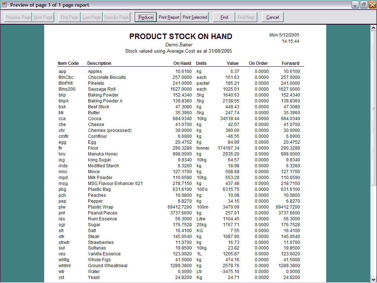
Task: Select the Plastic Wrap description
Action: (x=101, y=207)
